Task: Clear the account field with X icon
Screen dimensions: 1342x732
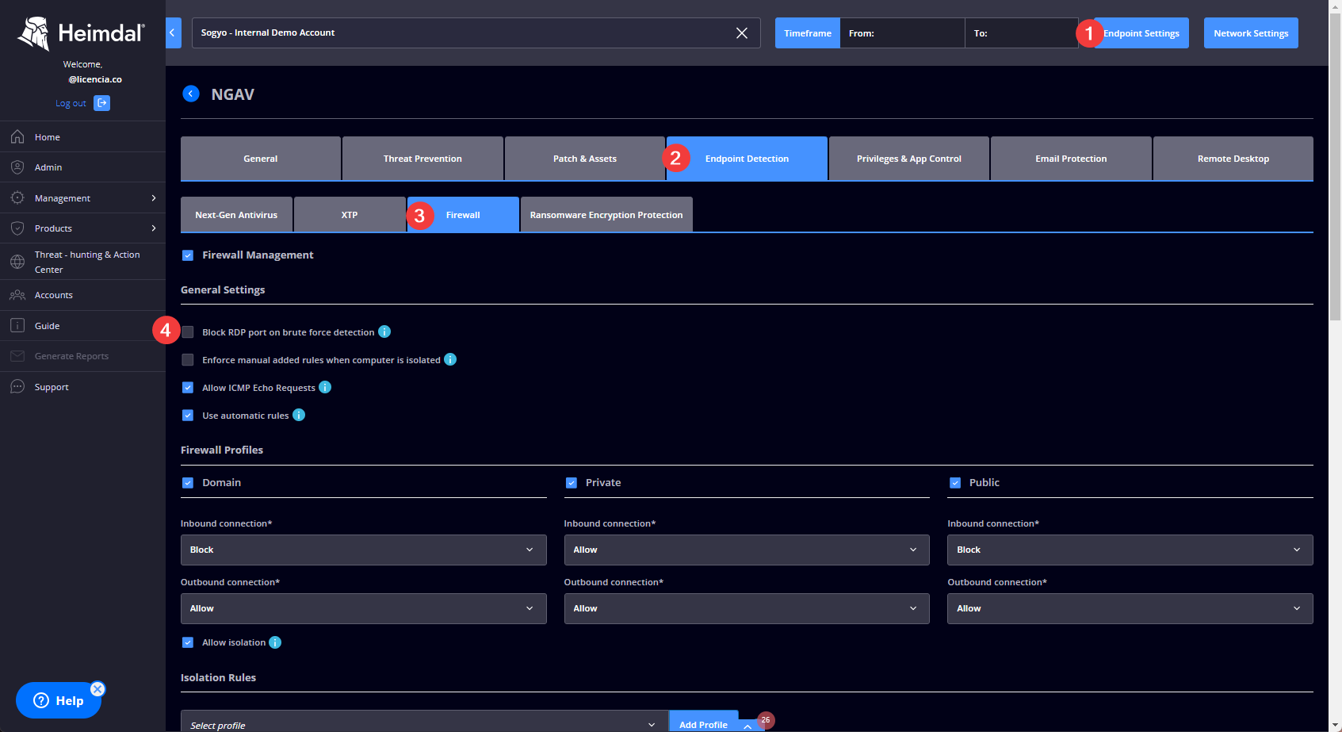Action: [742, 33]
